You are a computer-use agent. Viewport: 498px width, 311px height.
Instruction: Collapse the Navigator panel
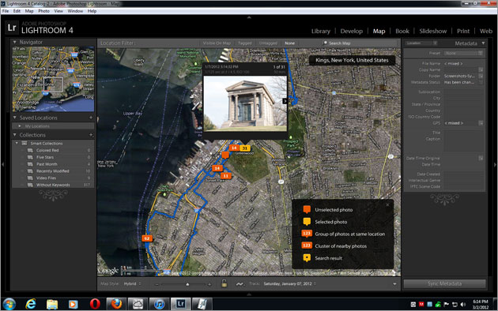pos(14,42)
